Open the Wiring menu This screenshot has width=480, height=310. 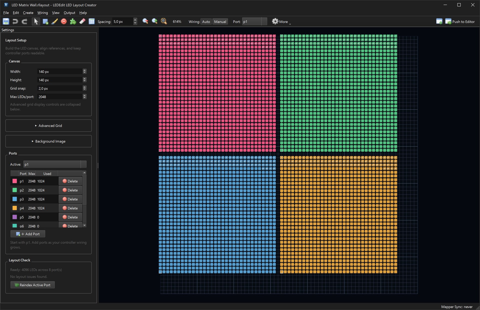(42, 13)
